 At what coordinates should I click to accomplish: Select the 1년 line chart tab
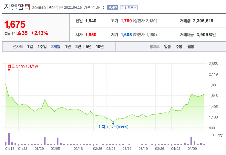tap(68, 46)
